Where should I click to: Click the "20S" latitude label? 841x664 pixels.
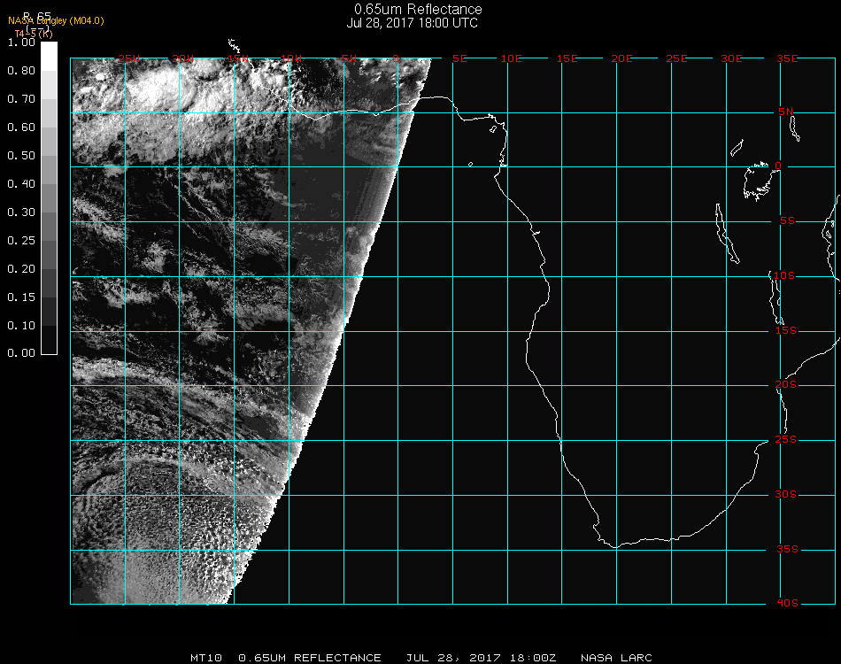pyautogui.click(x=786, y=385)
